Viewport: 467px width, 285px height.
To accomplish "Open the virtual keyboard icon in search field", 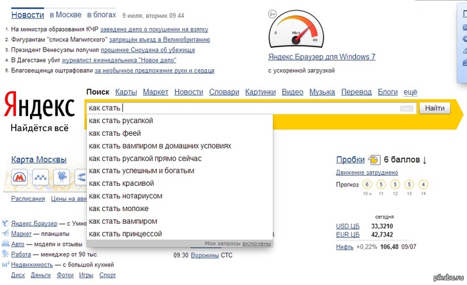I will pos(406,109).
